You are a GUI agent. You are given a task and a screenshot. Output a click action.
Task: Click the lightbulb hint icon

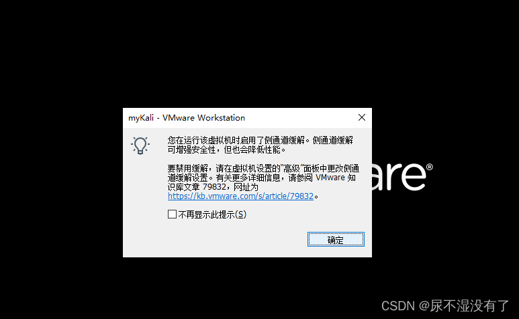click(140, 145)
